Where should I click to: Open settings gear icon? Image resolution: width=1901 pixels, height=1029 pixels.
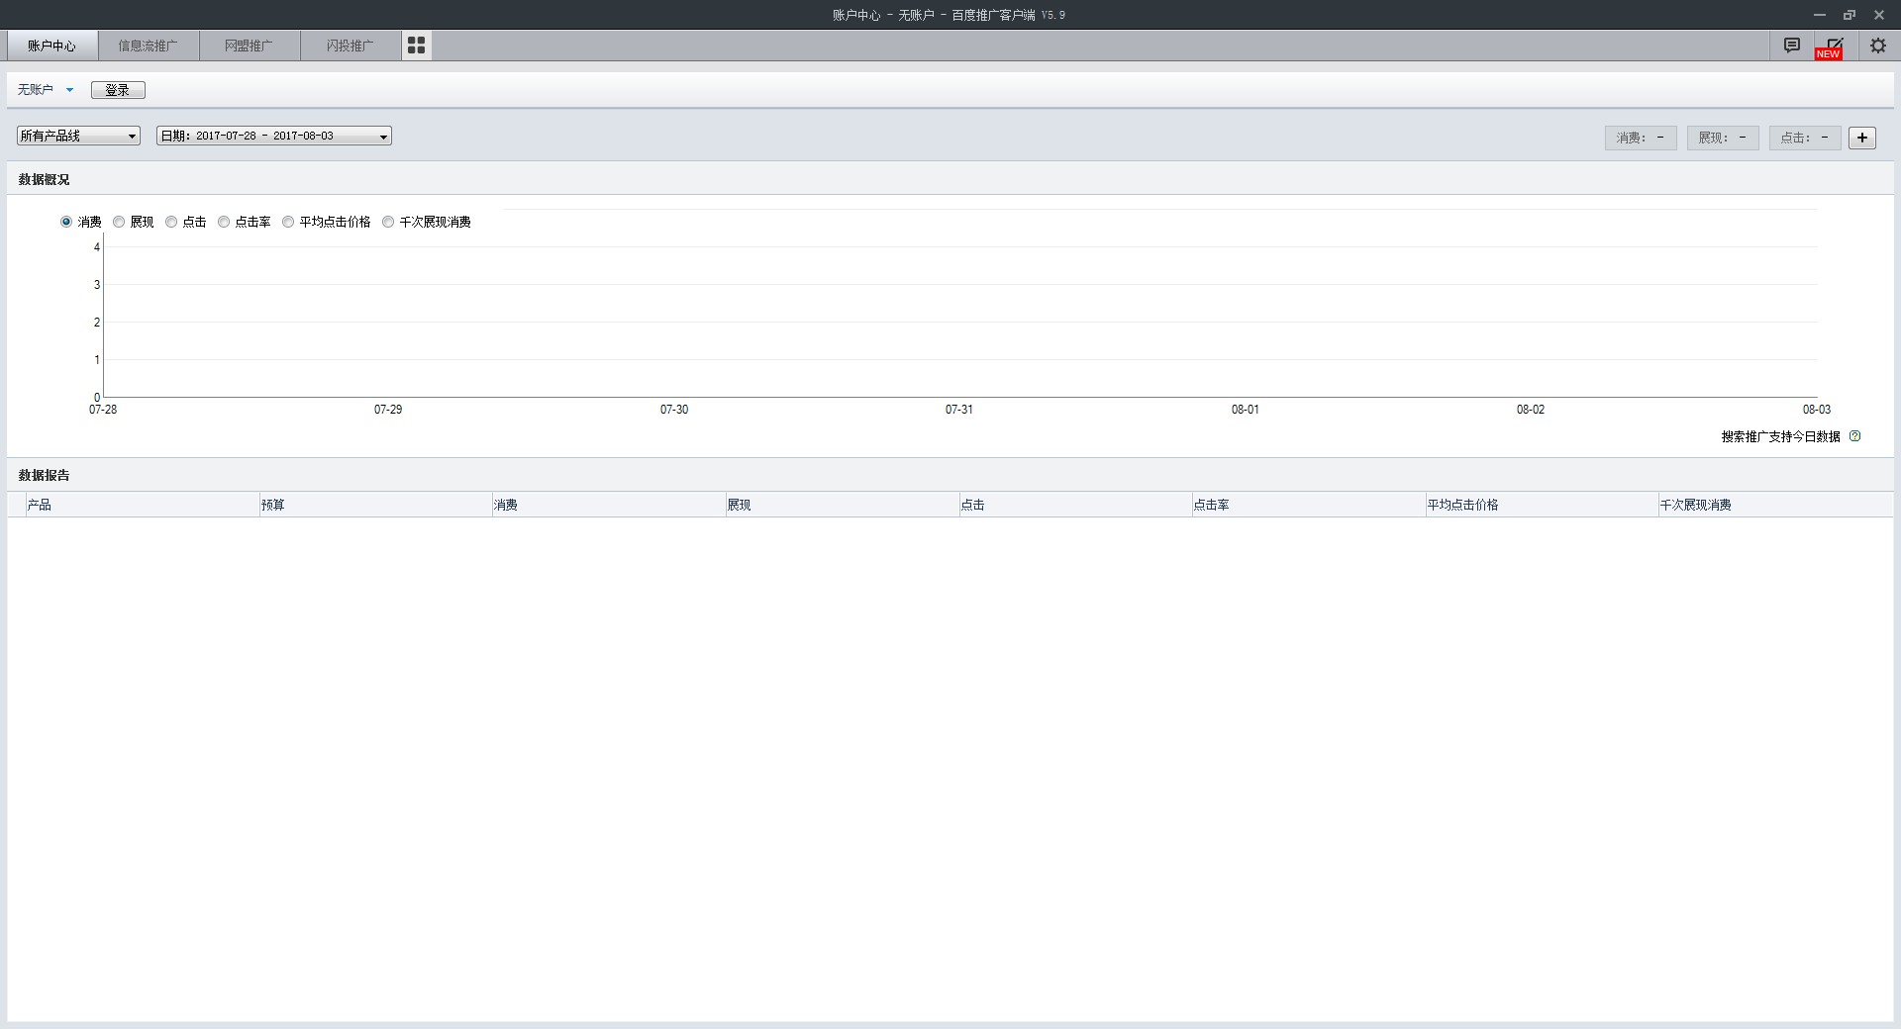(x=1877, y=46)
